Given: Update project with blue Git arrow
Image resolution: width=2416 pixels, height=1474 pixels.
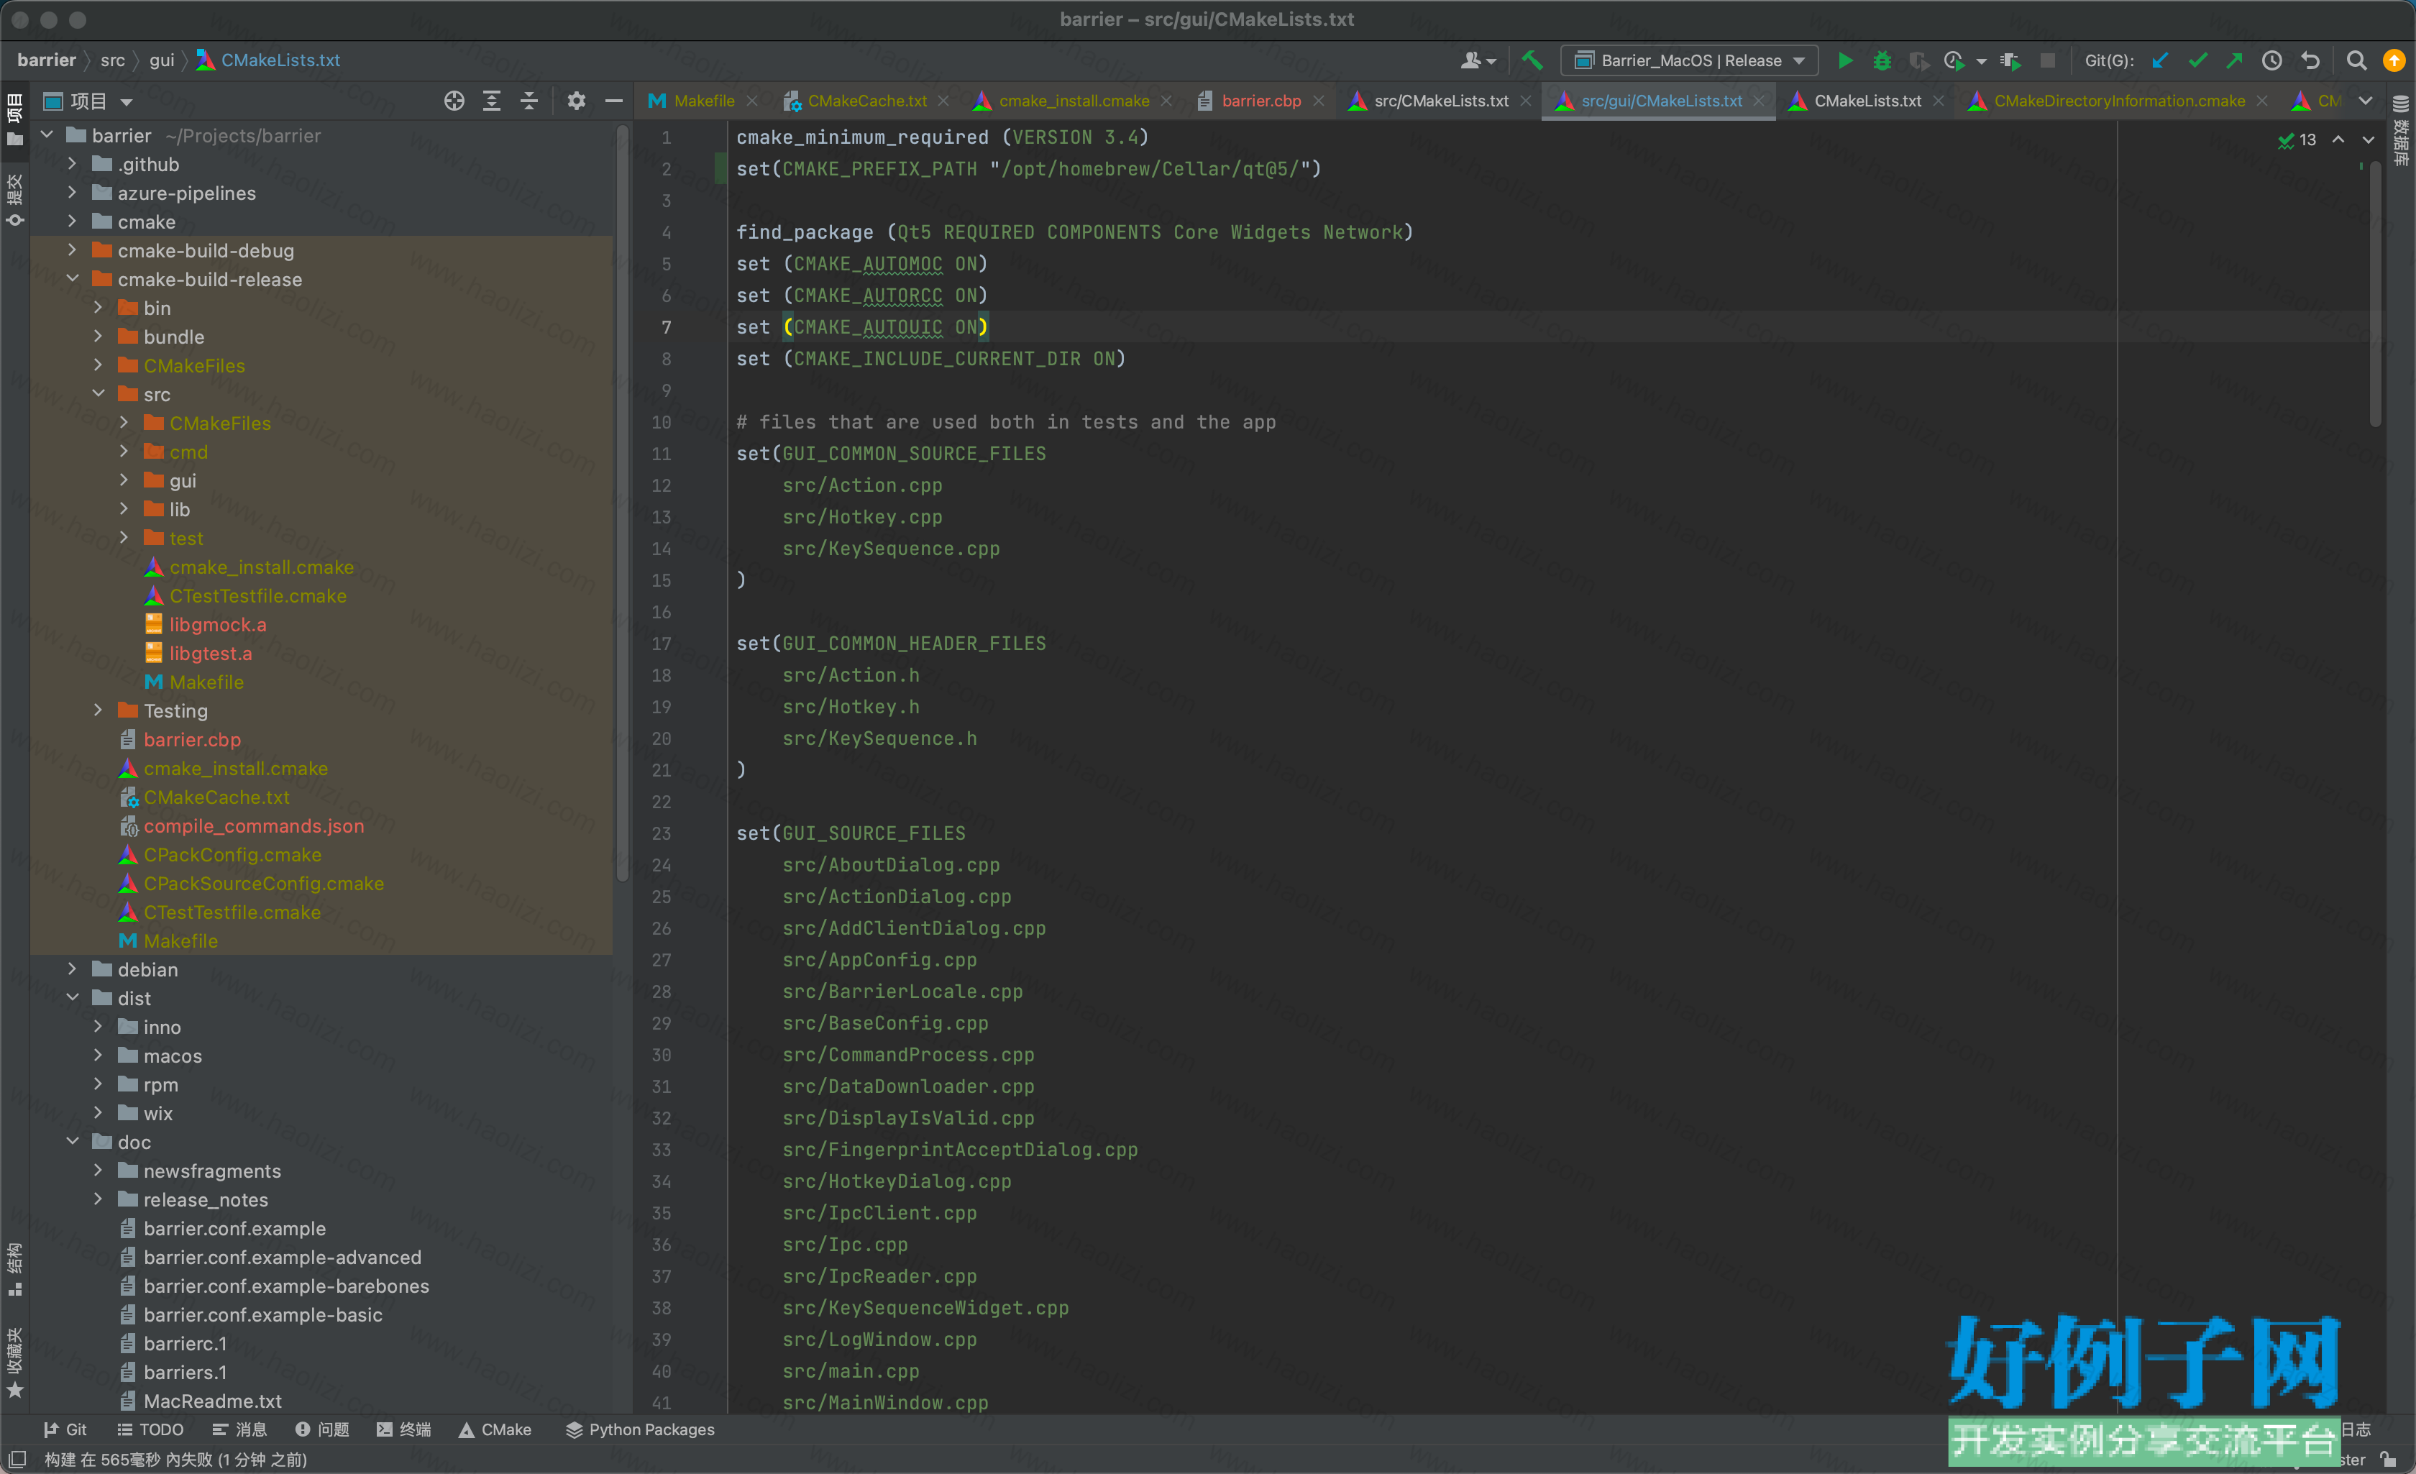Looking at the screenshot, I should (2159, 61).
